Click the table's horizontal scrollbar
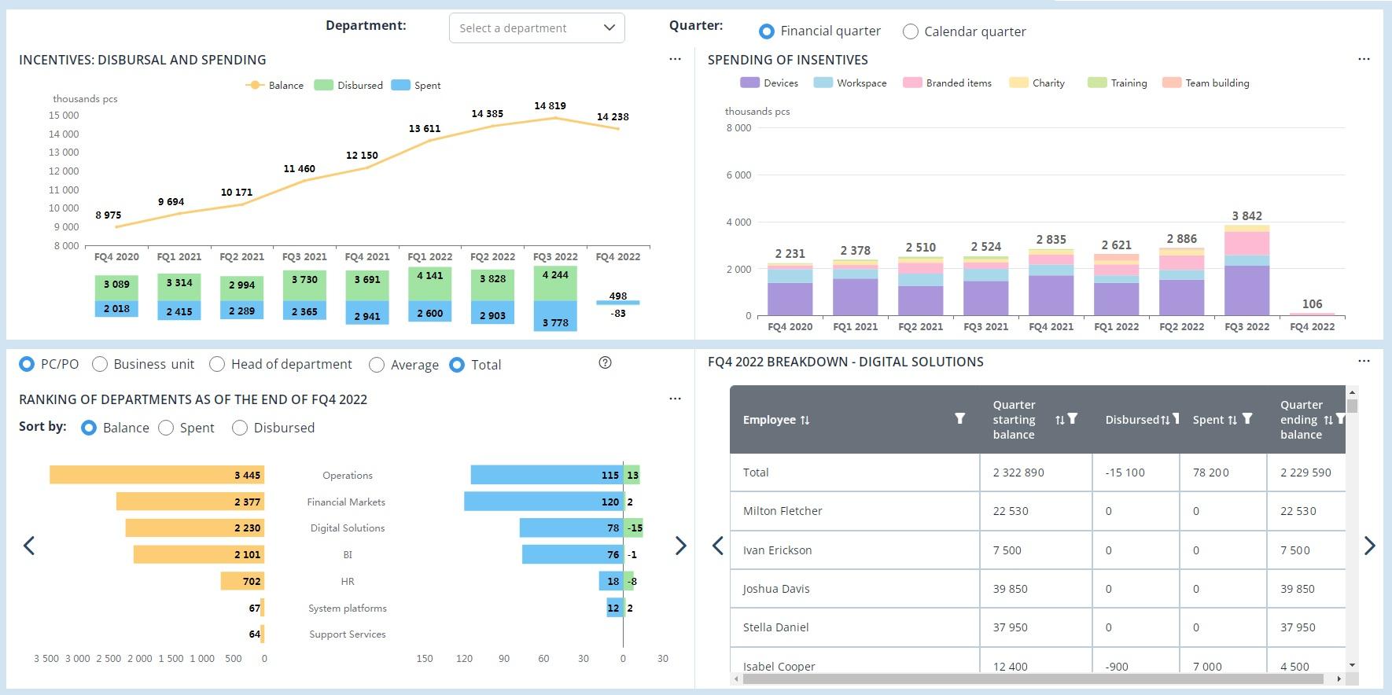The image size is (1392, 695). pyautogui.click(x=1038, y=678)
